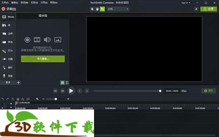
Task: Expand the track options down chevron
Action: tap(11, 108)
